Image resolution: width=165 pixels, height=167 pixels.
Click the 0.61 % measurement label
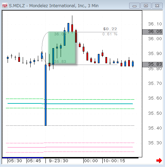click(110, 34)
